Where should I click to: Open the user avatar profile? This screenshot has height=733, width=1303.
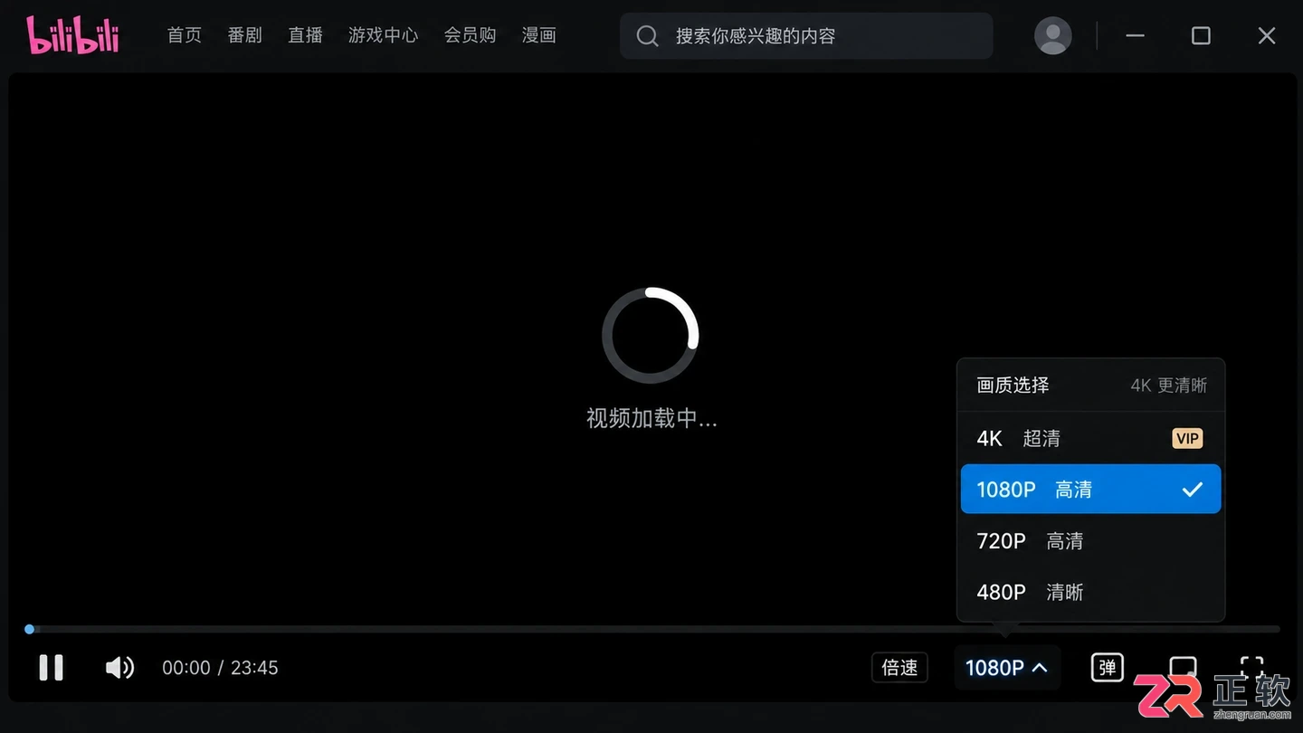pyautogui.click(x=1053, y=35)
